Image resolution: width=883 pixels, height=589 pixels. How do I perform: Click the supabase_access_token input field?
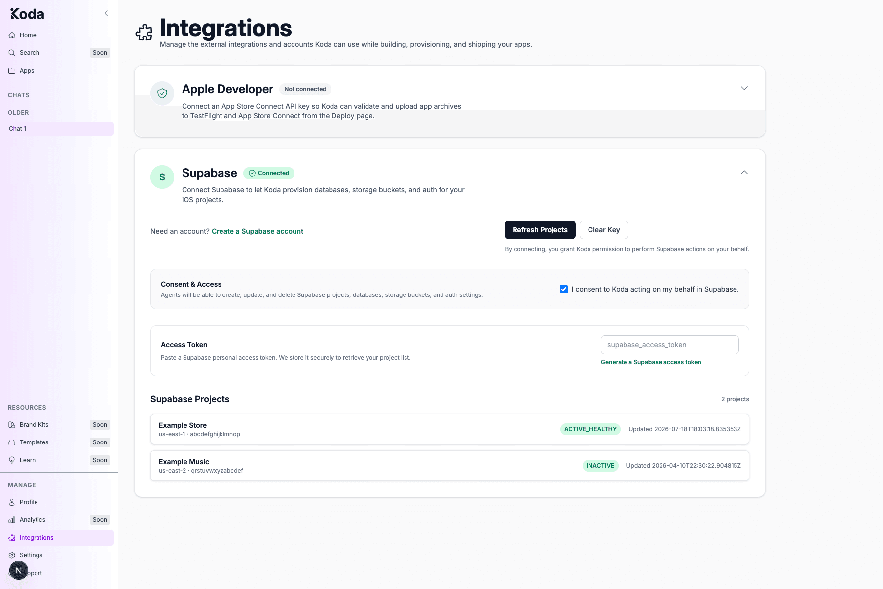click(670, 345)
